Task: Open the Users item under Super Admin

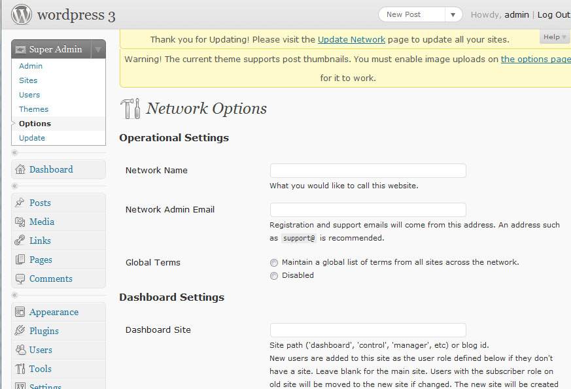Action: point(29,95)
